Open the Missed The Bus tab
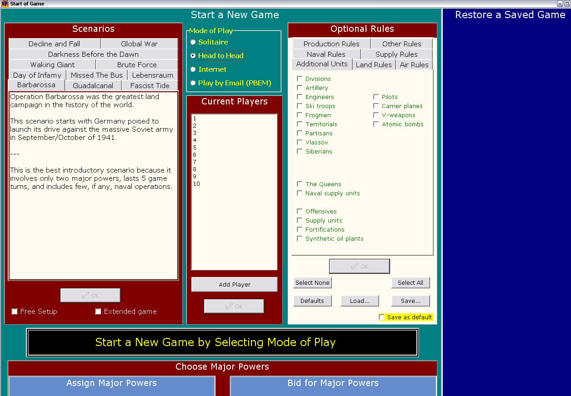Image resolution: width=571 pixels, height=396 pixels. coord(97,75)
